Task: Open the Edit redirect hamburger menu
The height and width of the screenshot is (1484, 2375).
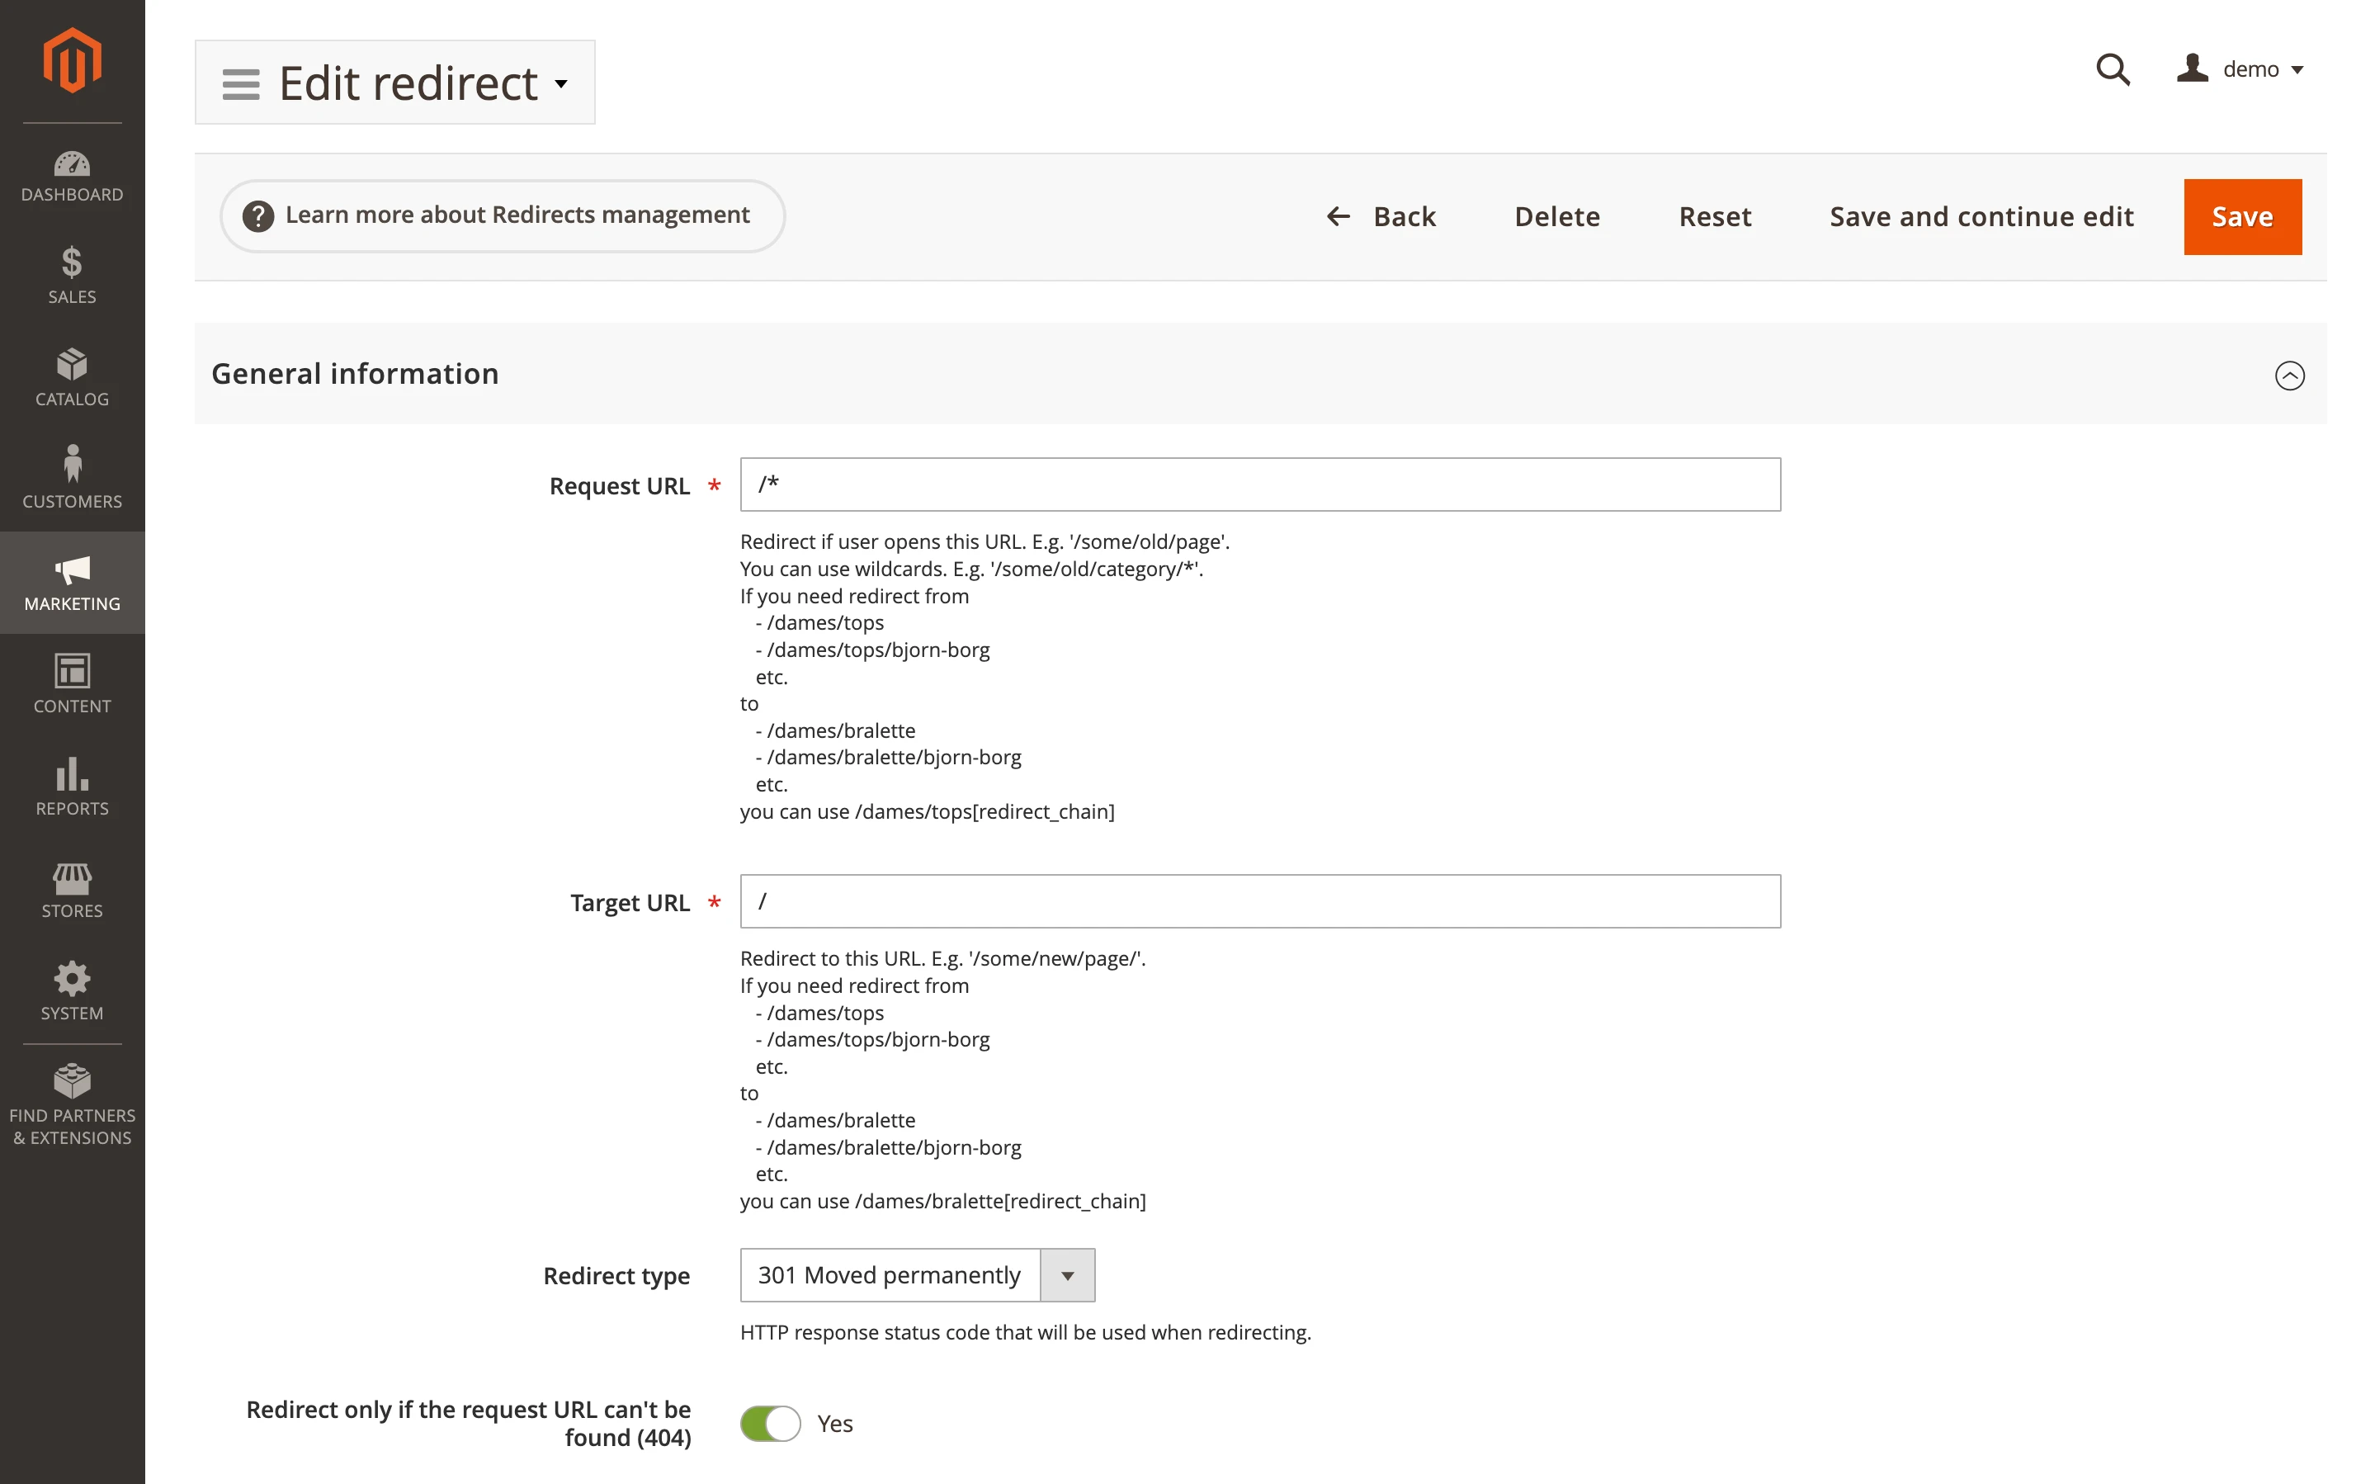Action: click(x=240, y=83)
